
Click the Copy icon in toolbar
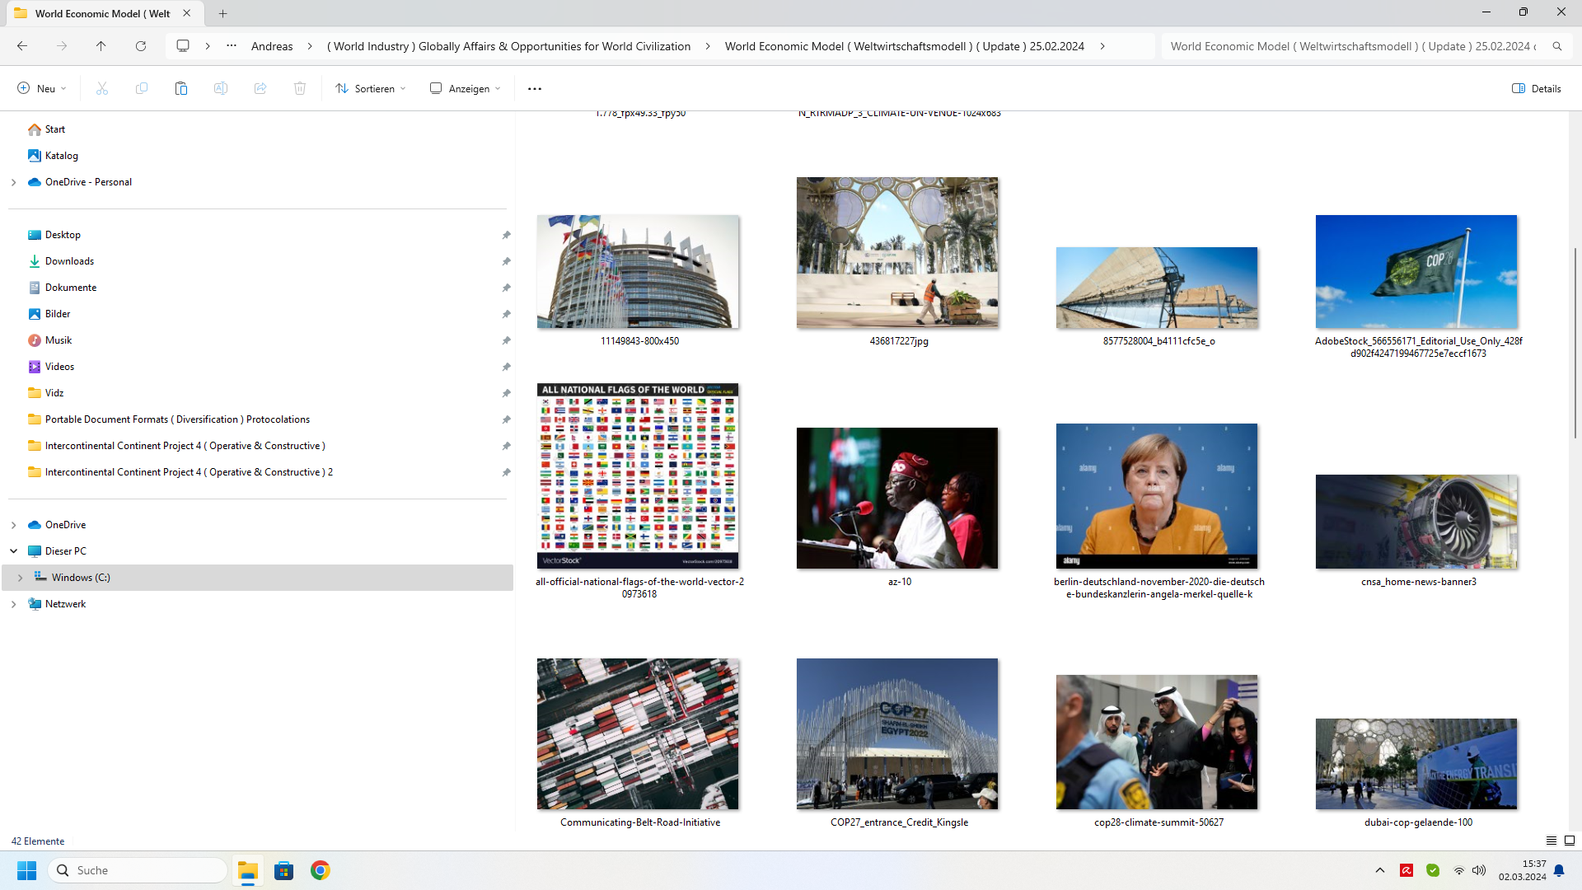click(142, 88)
